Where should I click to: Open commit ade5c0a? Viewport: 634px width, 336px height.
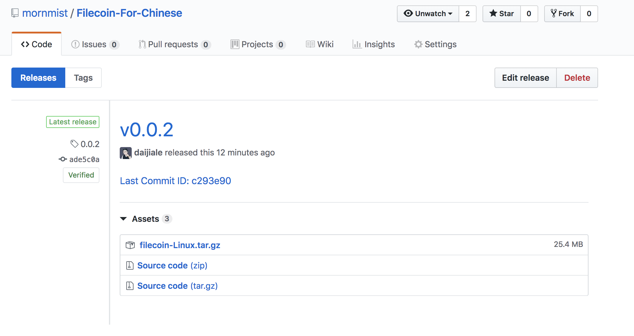coord(84,159)
